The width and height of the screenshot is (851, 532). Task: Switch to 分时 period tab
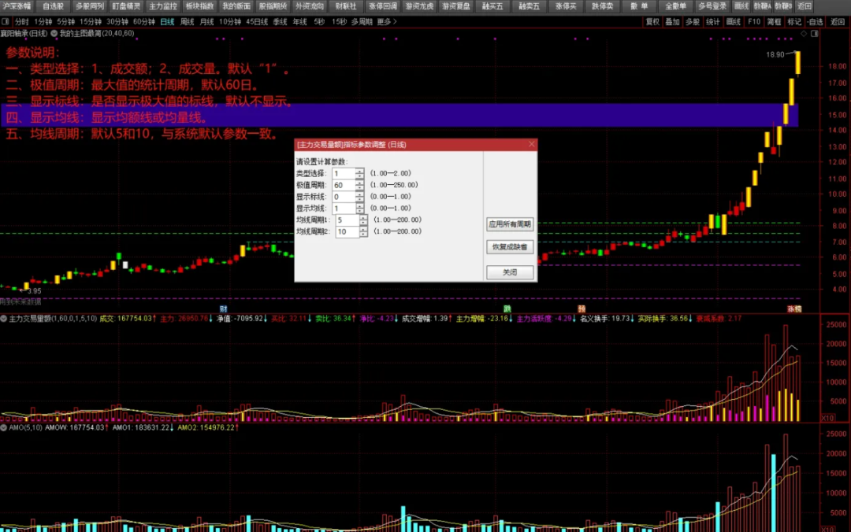22,22
